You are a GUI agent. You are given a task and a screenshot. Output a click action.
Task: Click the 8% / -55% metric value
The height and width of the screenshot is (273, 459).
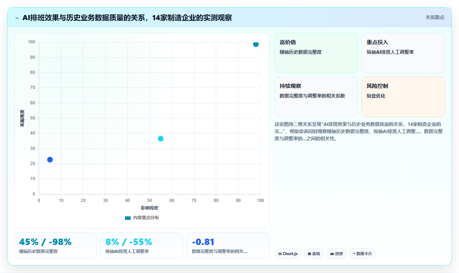[129, 242]
